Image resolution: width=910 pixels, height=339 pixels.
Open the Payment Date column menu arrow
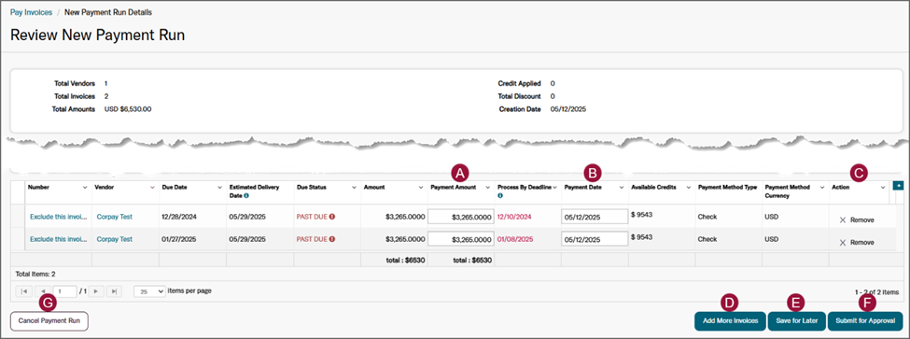(623, 188)
